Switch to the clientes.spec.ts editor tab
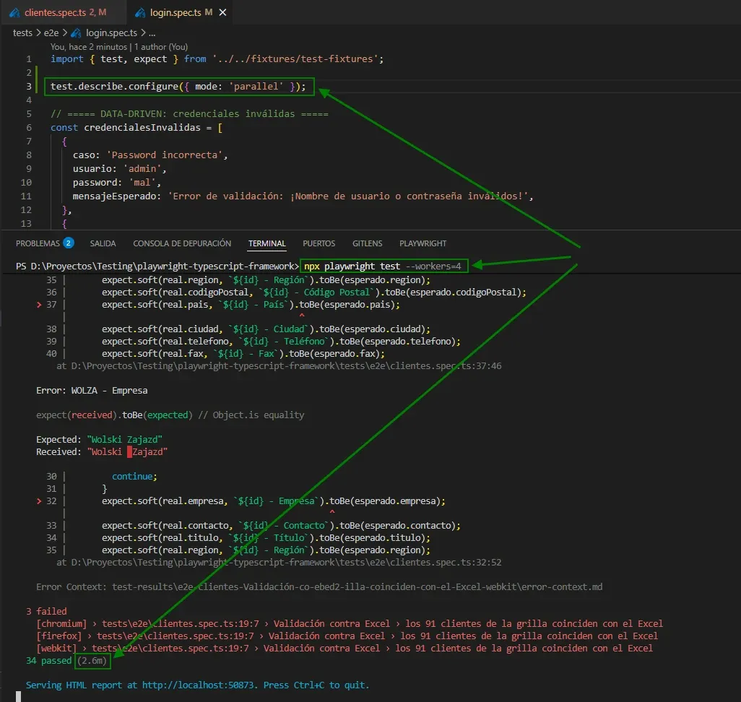Viewport: 741px width, 702px height. (x=64, y=13)
